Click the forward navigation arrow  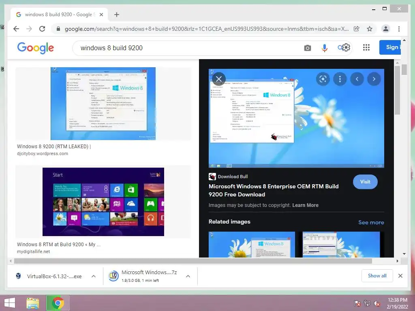(29, 29)
